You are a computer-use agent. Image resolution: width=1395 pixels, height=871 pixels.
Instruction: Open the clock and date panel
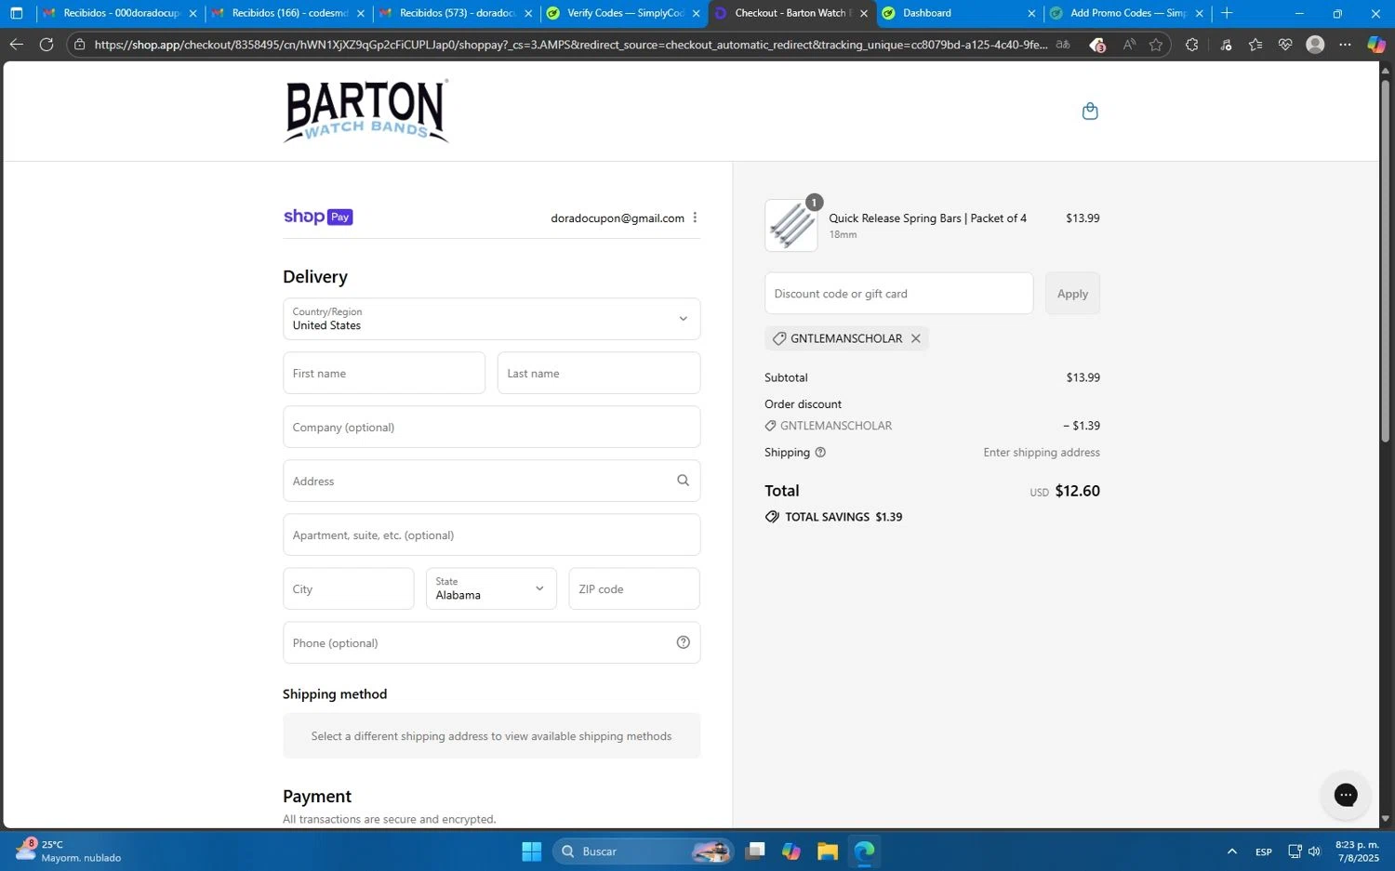pyautogui.click(x=1357, y=851)
